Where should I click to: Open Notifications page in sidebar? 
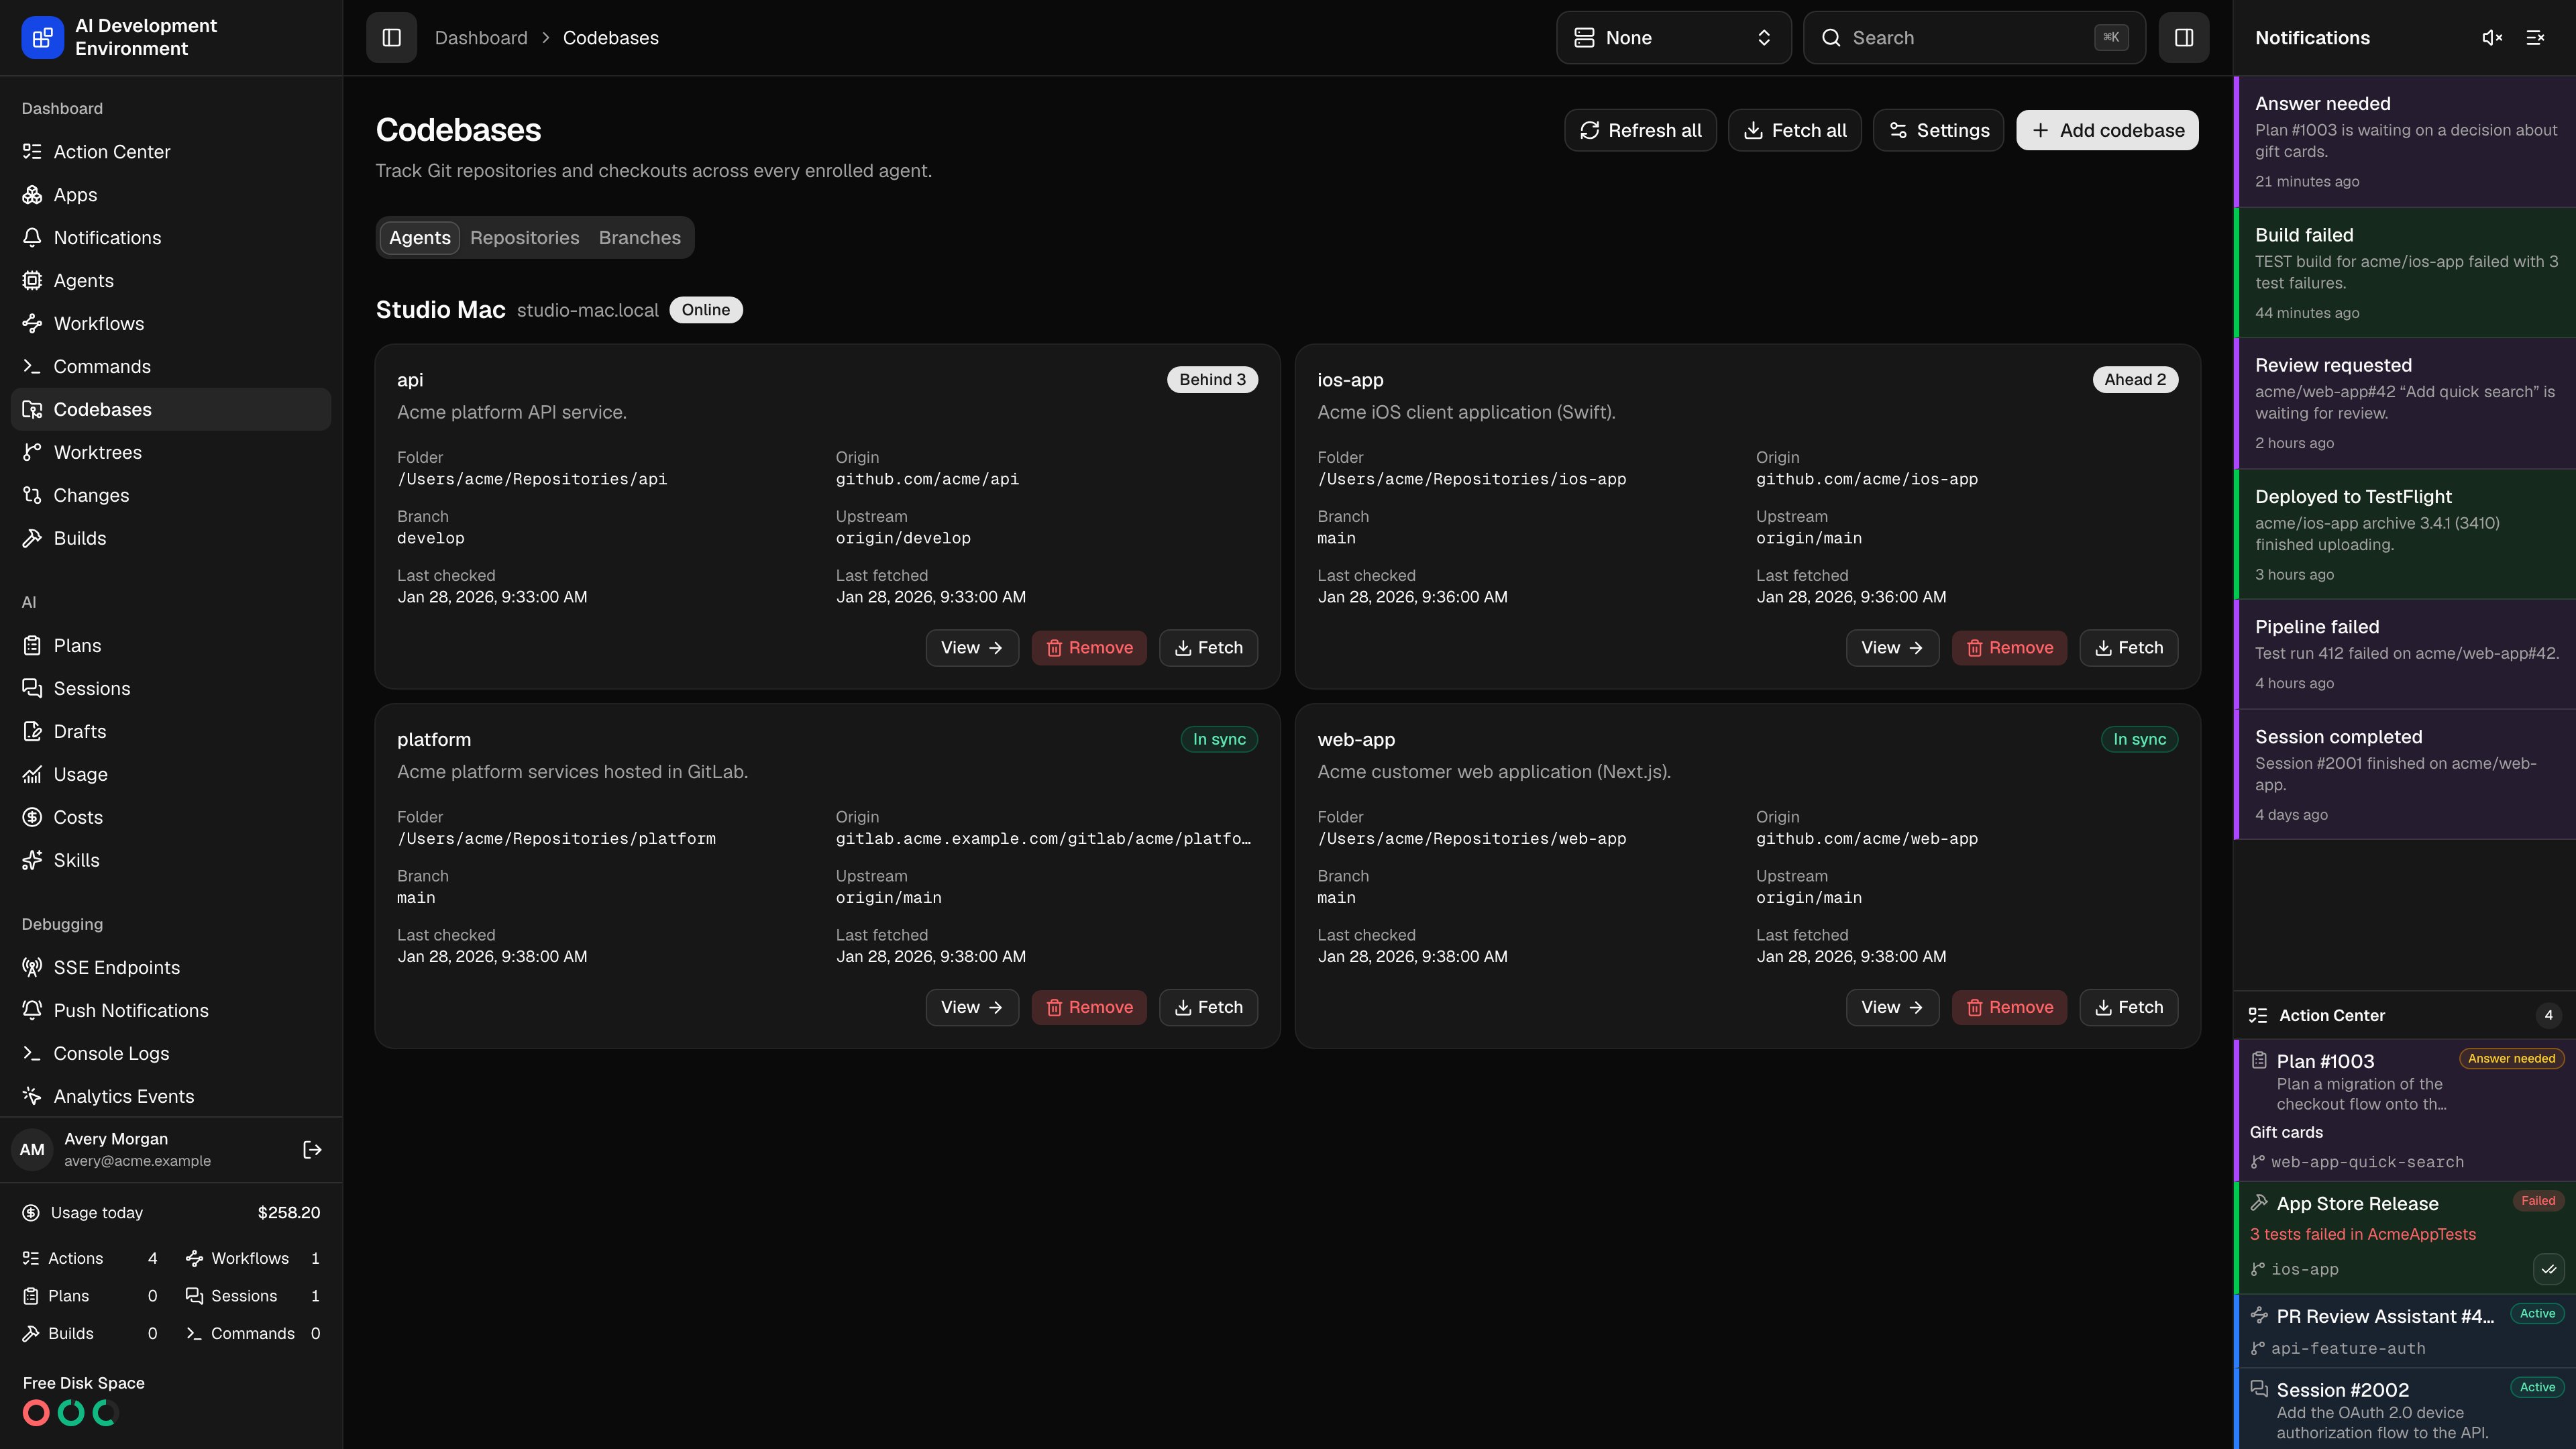click(171, 238)
